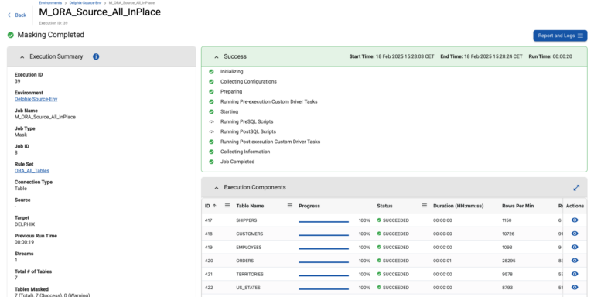Viewport: 594px width, 297px height.
Task: Select the Rows Per Min column header
Action: 518,206
